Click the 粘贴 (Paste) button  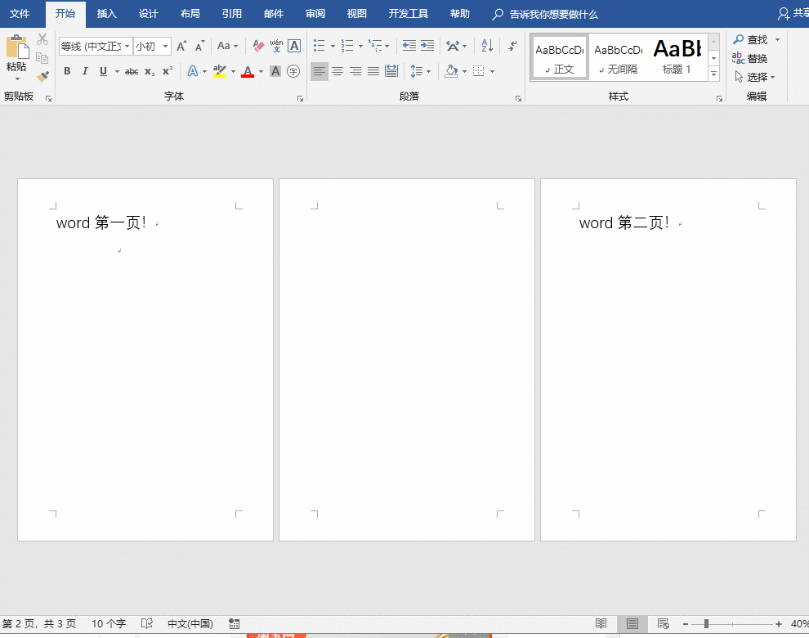16,56
